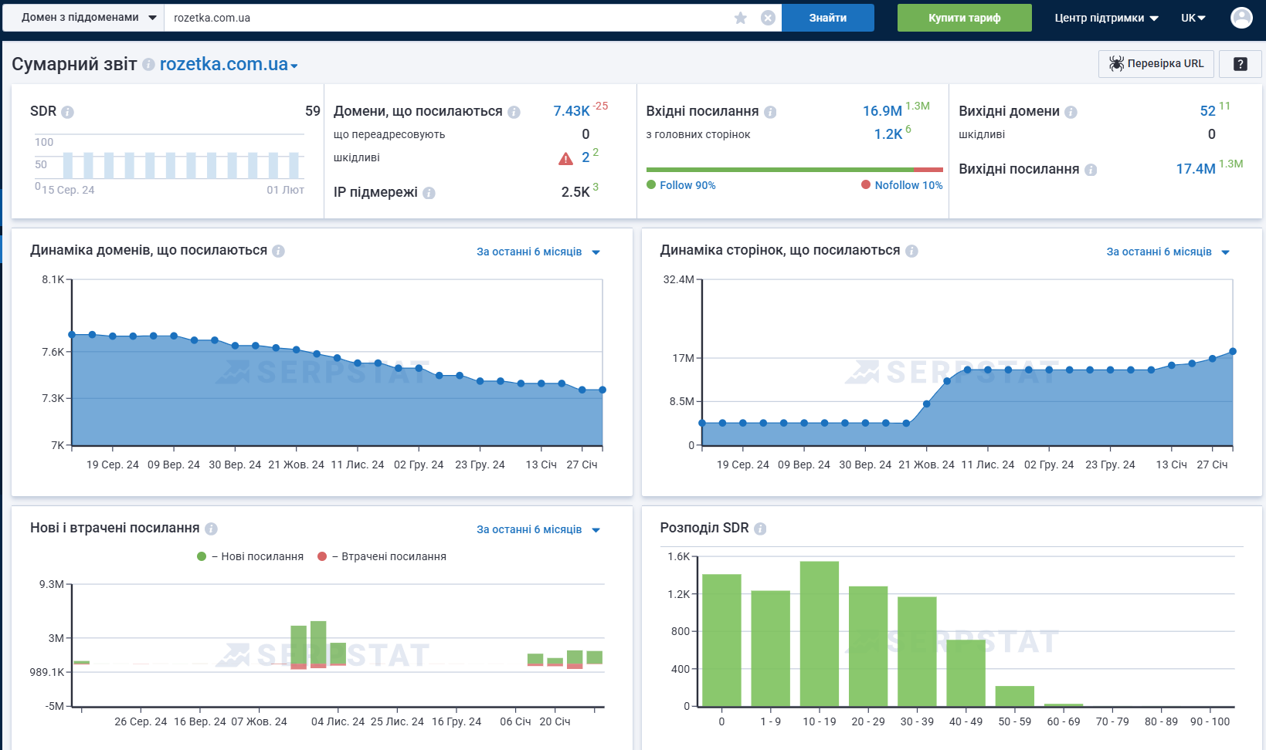This screenshot has height=750, width=1266.
Task: Click info icon next to Сумарний звіт
Action: [148, 65]
